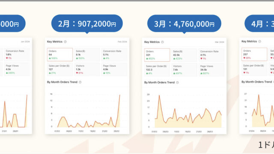Click the highest peak in March orders chart

click(159, 95)
